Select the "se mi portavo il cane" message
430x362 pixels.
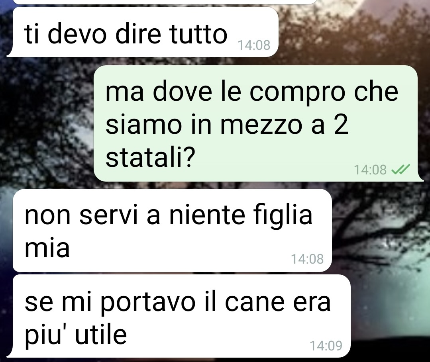coord(179,316)
